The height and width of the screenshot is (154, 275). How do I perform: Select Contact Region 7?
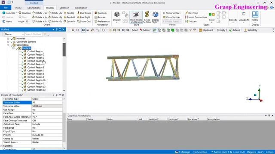click(x=36, y=71)
